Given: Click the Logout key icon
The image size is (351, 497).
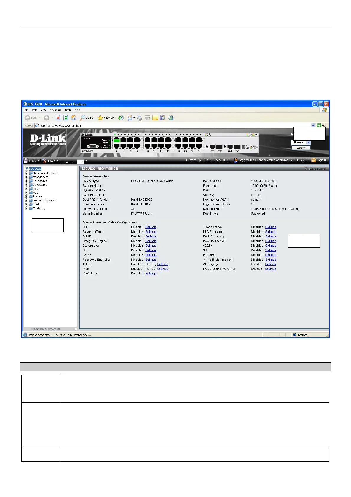Looking at the screenshot, I should coord(314,160).
